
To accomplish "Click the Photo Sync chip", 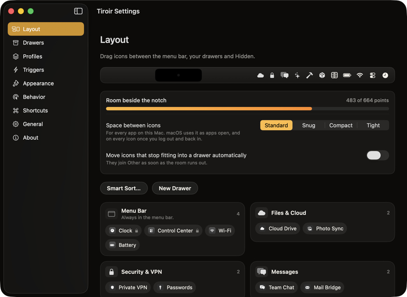I will tap(325, 229).
